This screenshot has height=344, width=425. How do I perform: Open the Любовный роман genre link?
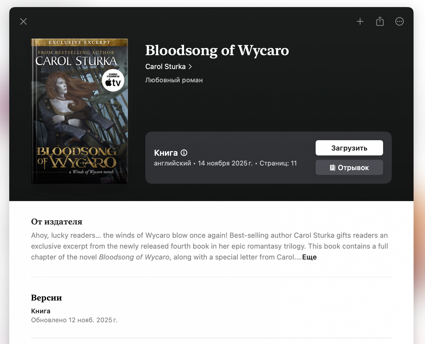pos(174,80)
